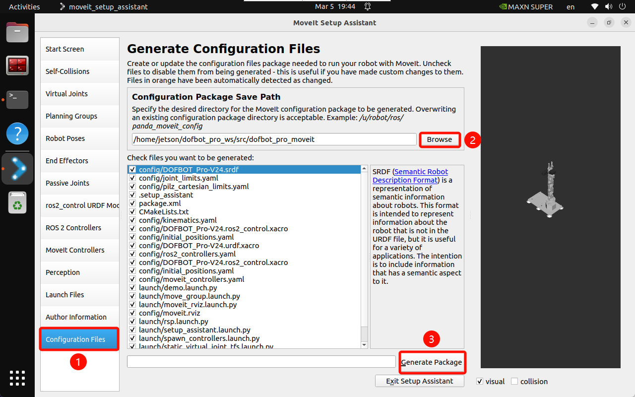The height and width of the screenshot is (397, 635).
Task: Open the notification bell in the top bar
Action: tap(368, 7)
